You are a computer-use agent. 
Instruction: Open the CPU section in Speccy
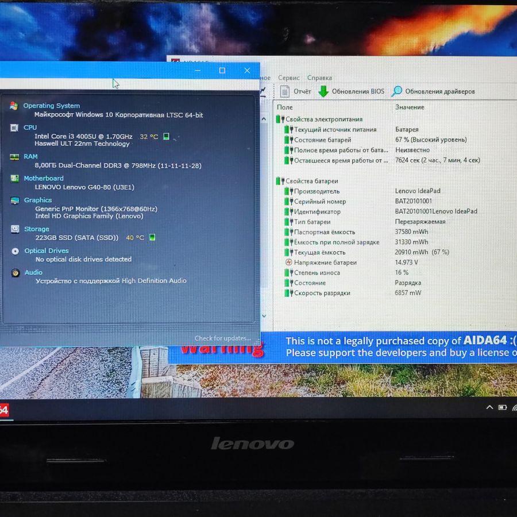30,128
